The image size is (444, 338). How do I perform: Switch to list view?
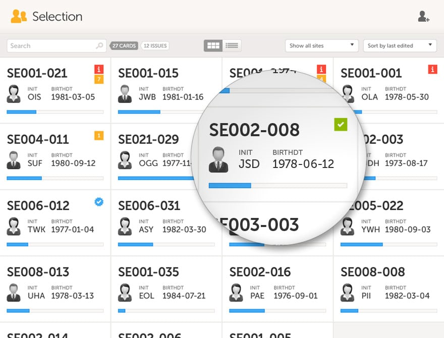(232, 45)
